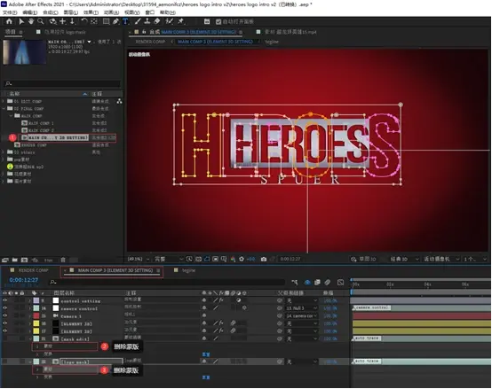Expand the mask group under logo mask layer

point(37,370)
